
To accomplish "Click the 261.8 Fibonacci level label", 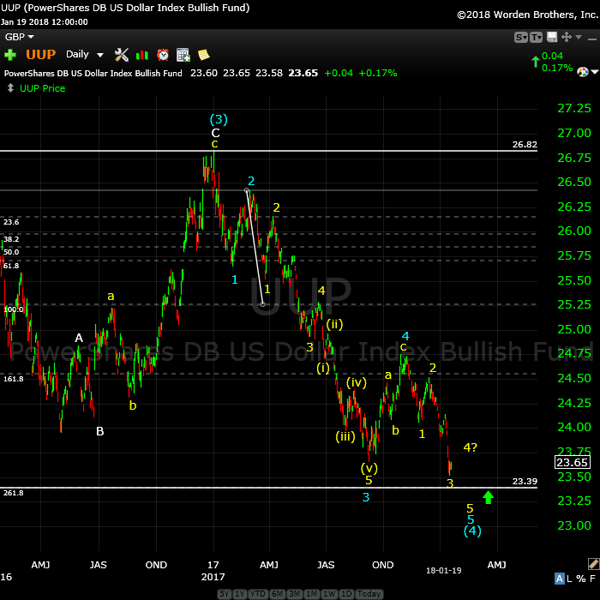I will tap(14, 493).
